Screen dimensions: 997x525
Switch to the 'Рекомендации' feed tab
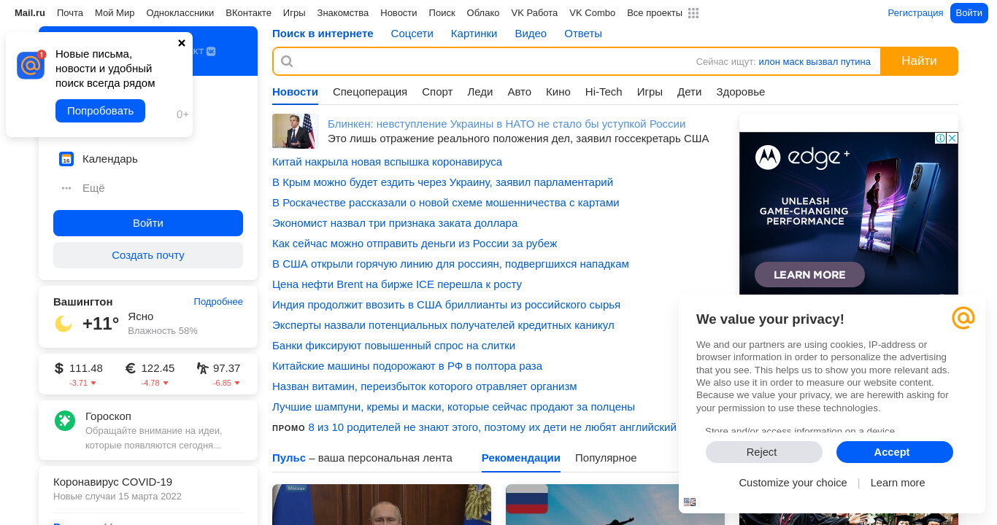click(x=521, y=458)
